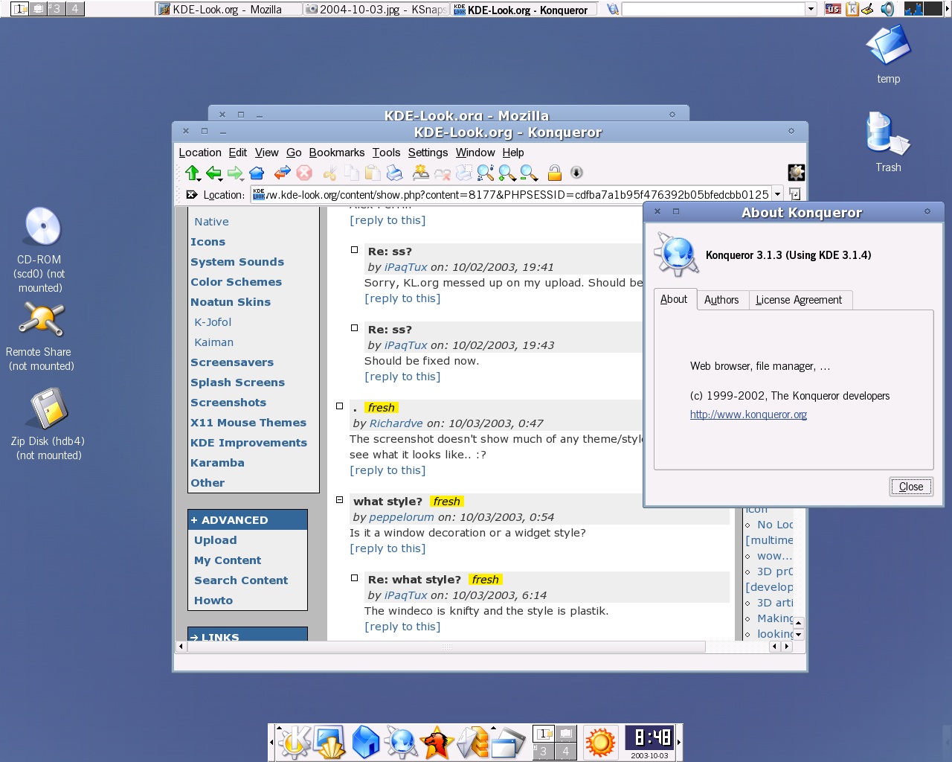This screenshot has height=762, width=952.
Task: Click the Remote Share desktop icon
Action: [42, 320]
